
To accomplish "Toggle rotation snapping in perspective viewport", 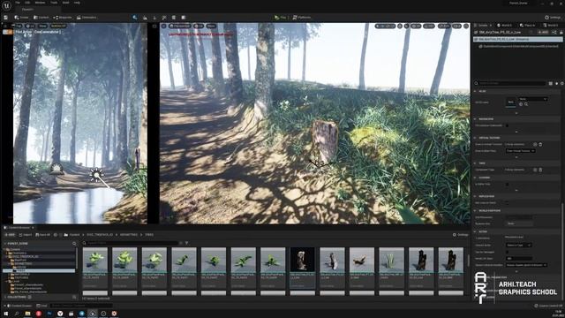I will tap(428, 26).
